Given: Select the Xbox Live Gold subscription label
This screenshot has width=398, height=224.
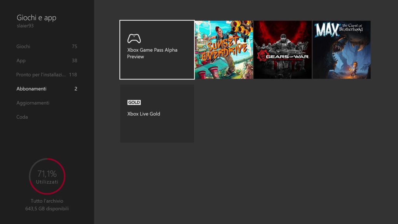Looking at the screenshot, I should (144, 114).
